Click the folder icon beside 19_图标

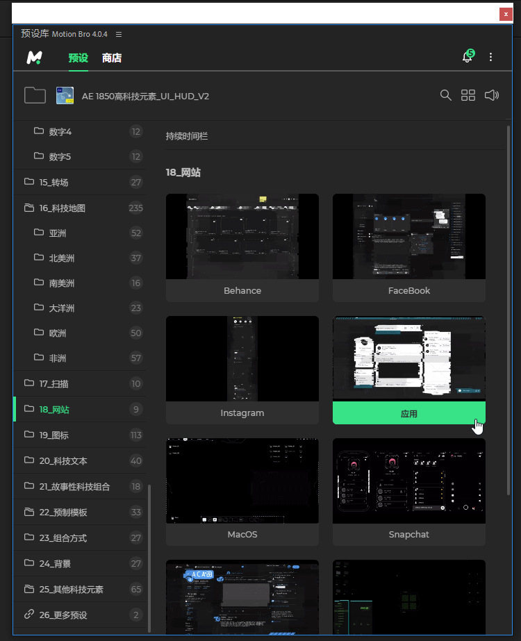point(29,434)
